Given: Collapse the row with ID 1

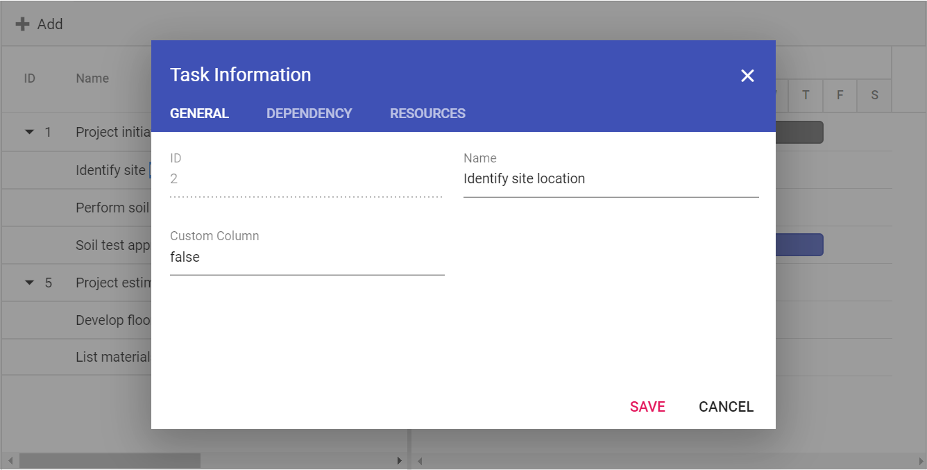Looking at the screenshot, I should point(29,132).
